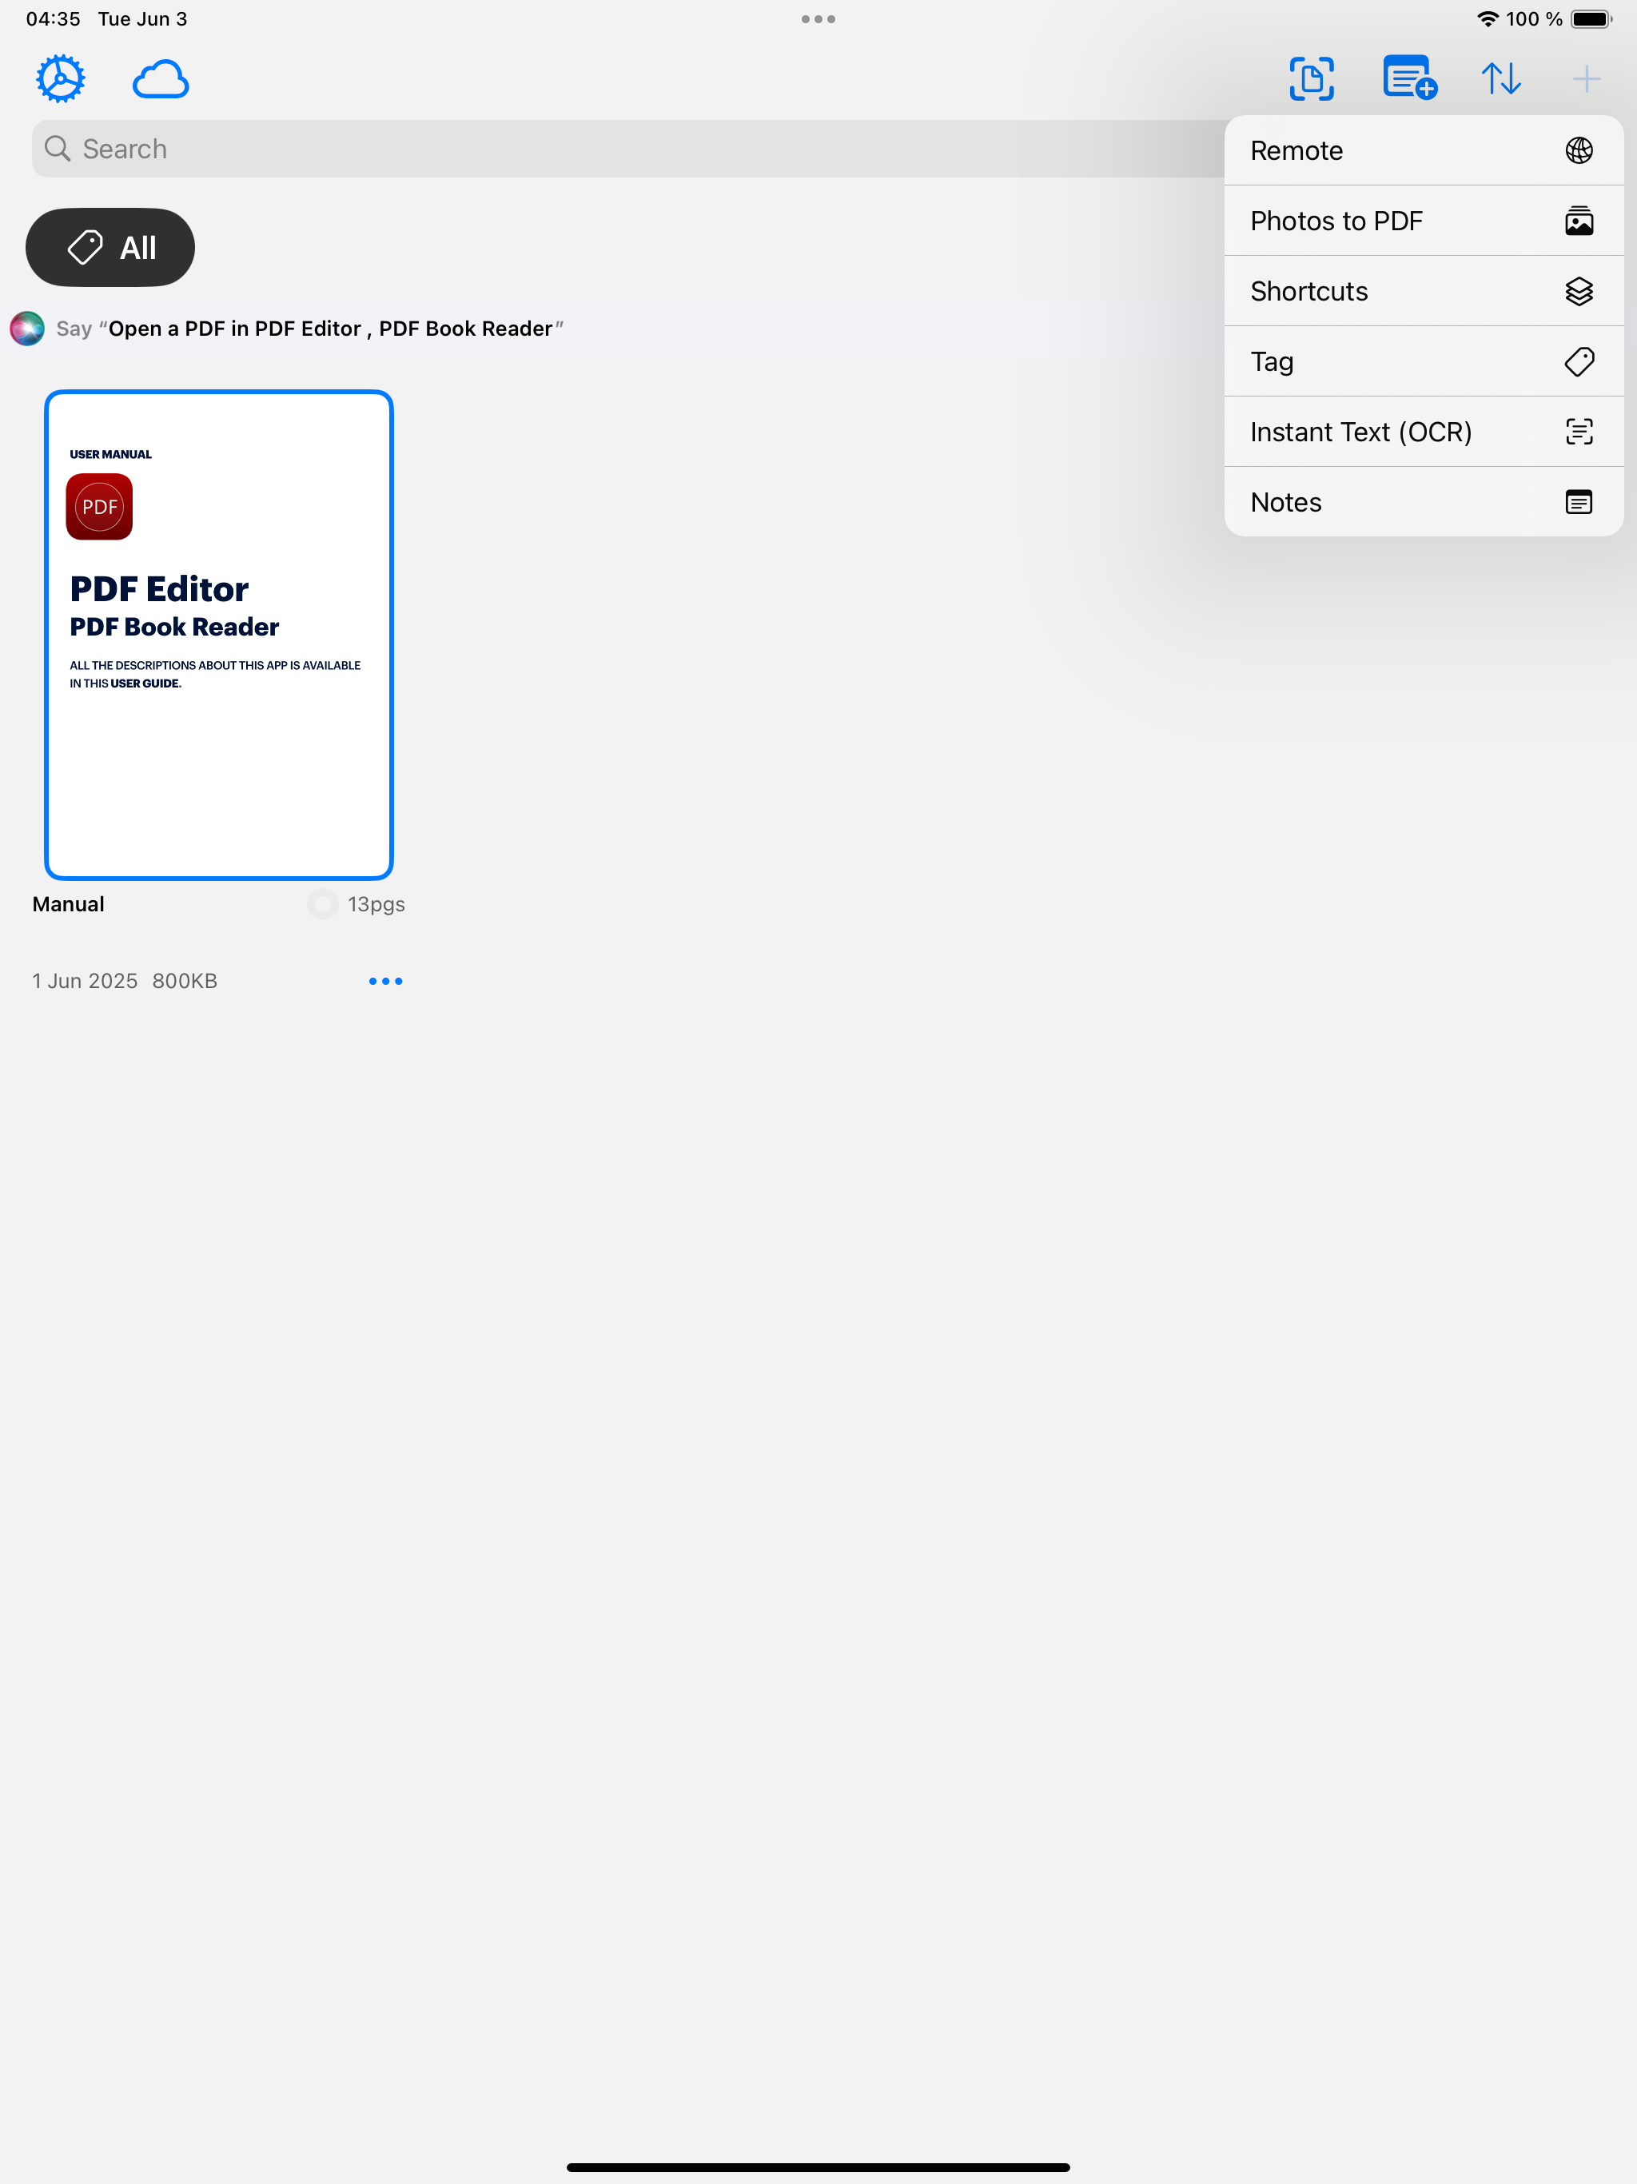Open the sort arrows icon
The image size is (1637, 2184).
click(1501, 79)
